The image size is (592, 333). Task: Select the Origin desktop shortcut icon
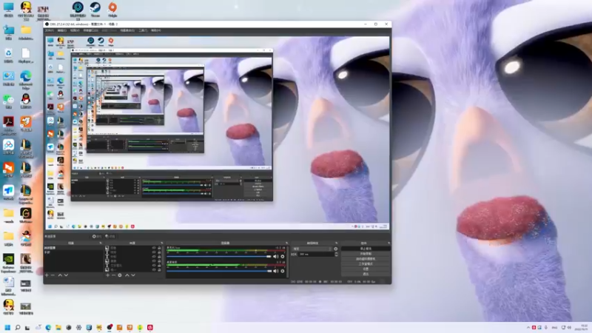point(112,10)
